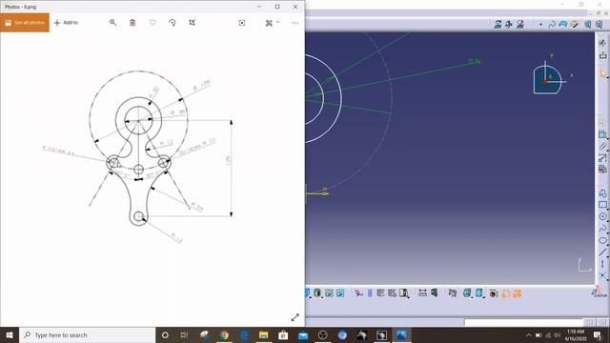The height and width of the screenshot is (343, 610).
Task: Expand the Circle tool flyout arrow
Action: [607, 220]
